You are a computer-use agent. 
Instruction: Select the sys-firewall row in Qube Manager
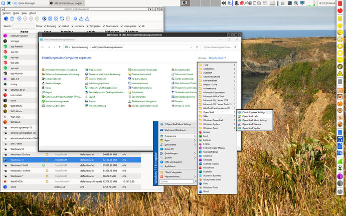click(20, 47)
